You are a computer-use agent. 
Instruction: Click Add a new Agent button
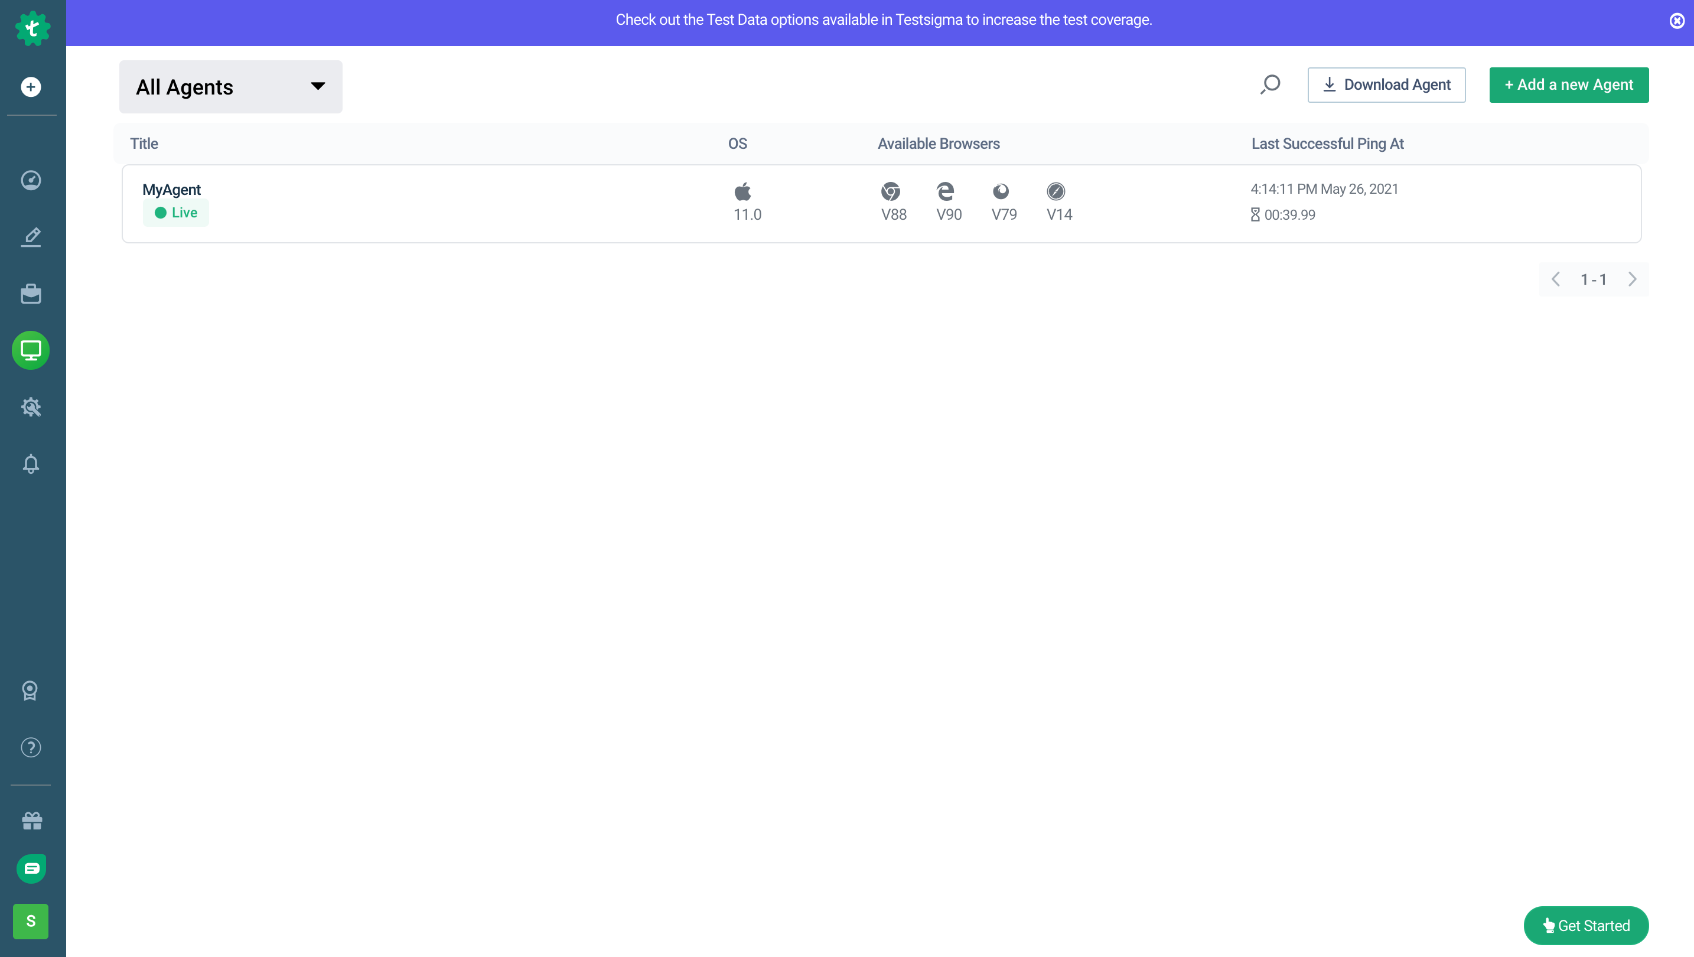[x=1568, y=85]
